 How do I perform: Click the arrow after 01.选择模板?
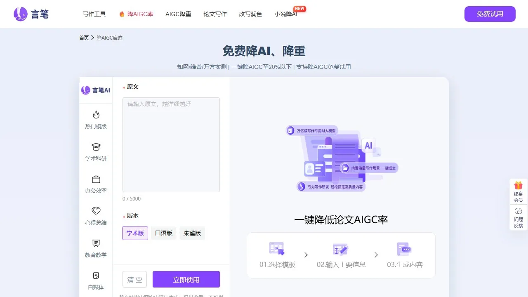(x=306, y=255)
